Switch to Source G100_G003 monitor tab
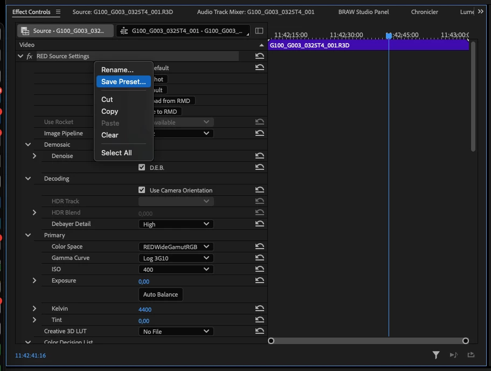 coord(122,12)
